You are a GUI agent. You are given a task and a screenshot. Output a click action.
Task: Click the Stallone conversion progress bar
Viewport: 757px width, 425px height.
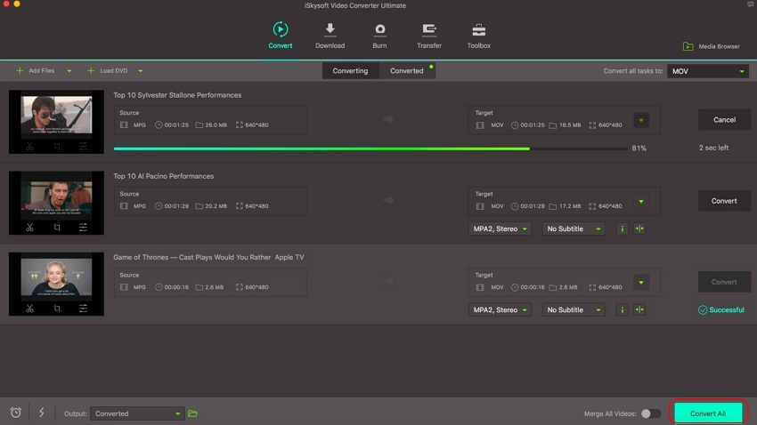coord(370,148)
